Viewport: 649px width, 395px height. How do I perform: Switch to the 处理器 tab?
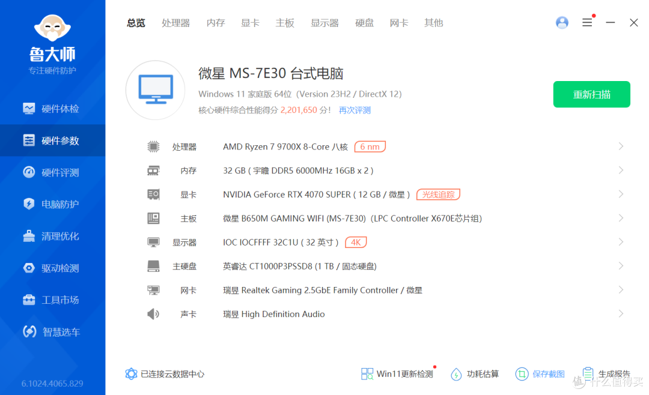tap(175, 23)
